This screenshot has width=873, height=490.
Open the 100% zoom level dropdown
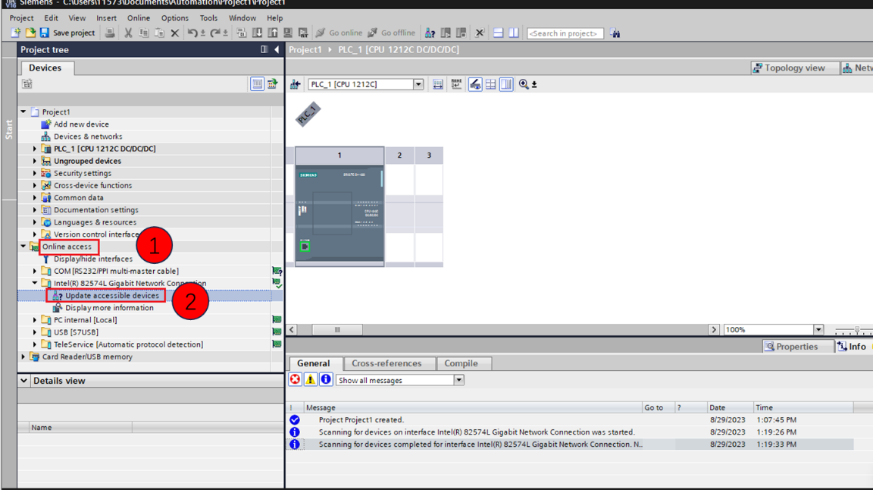(x=818, y=329)
